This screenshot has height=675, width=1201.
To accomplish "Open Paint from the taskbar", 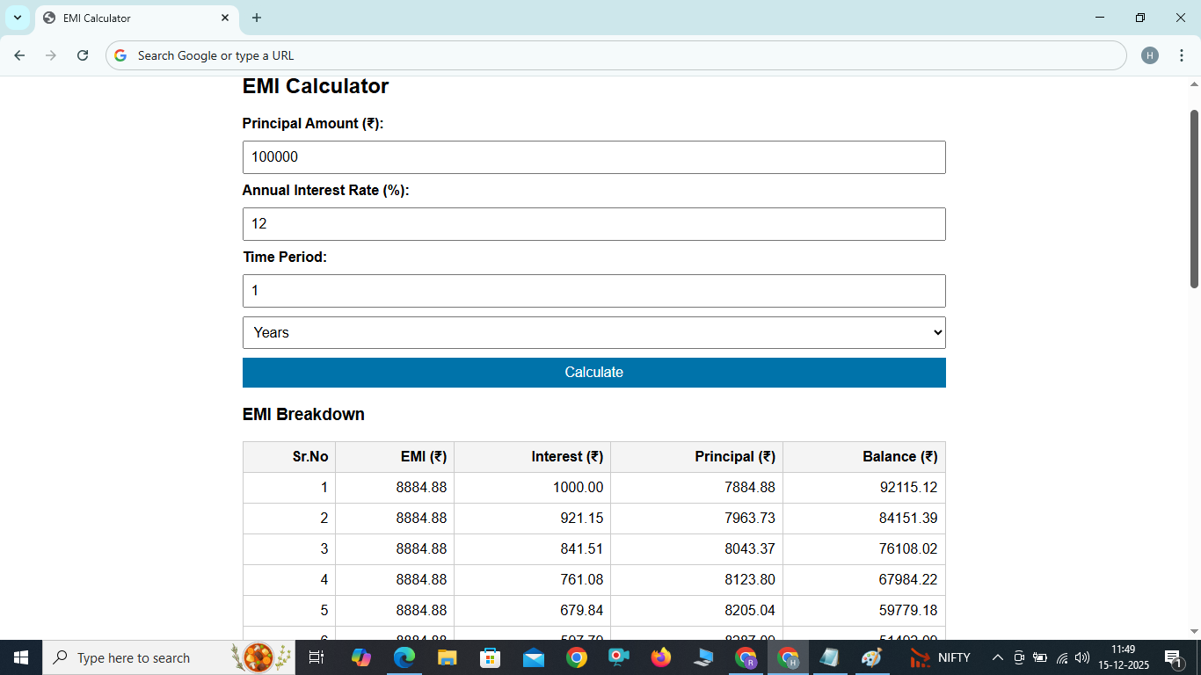I will [x=871, y=657].
